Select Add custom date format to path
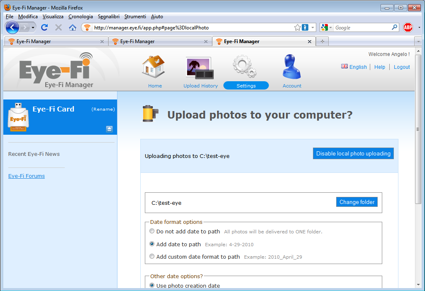Screen dimensions: 425x291 click(x=152, y=256)
